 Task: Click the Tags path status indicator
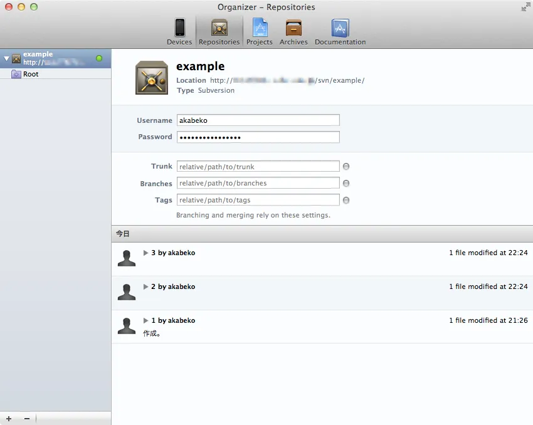click(x=346, y=201)
